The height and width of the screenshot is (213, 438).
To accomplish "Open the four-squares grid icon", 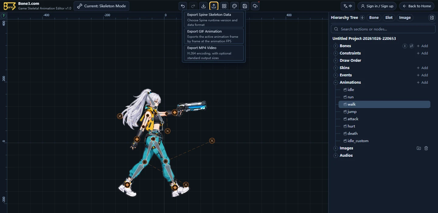I will tap(224, 6).
